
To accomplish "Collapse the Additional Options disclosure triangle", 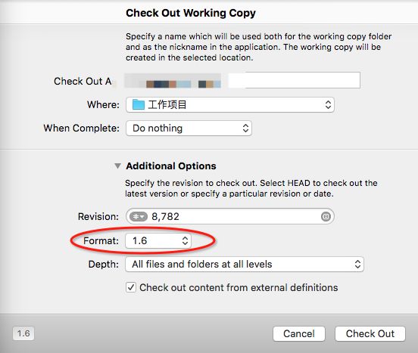I will (117, 166).
